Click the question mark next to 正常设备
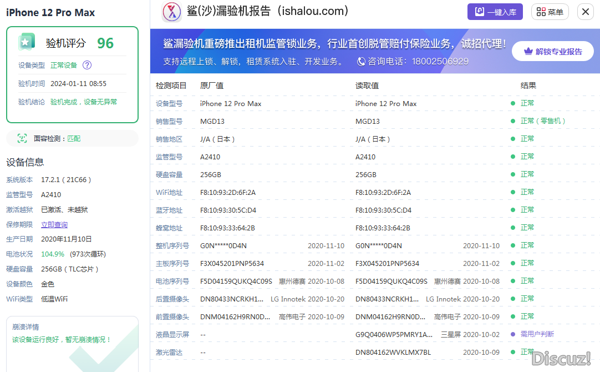The width and height of the screenshot is (600, 372). (87, 65)
